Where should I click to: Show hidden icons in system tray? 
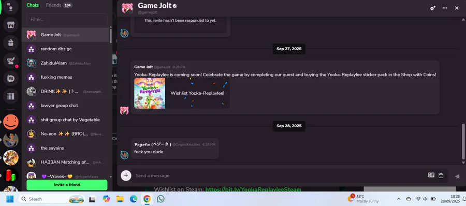(x=399, y=199)
